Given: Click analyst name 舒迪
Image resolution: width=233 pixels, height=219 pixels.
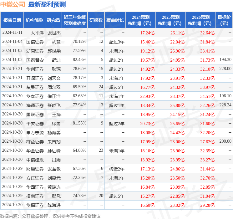Looking at the screenshot, I should (56, 60).
